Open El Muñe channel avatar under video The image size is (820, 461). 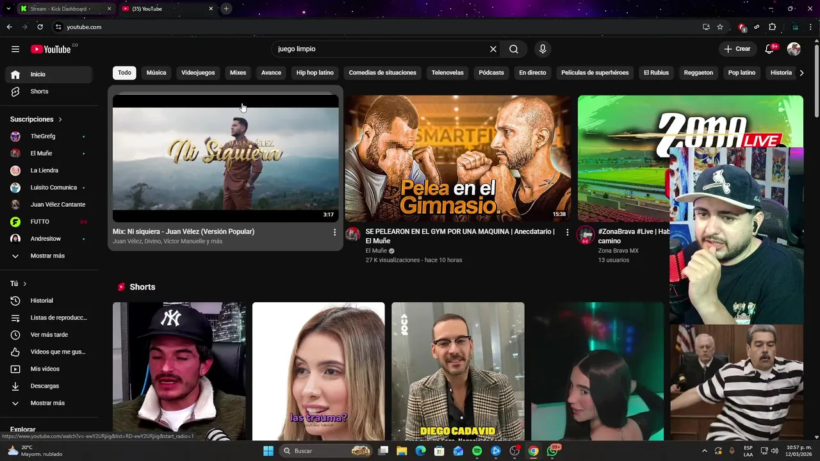point(352,234)
